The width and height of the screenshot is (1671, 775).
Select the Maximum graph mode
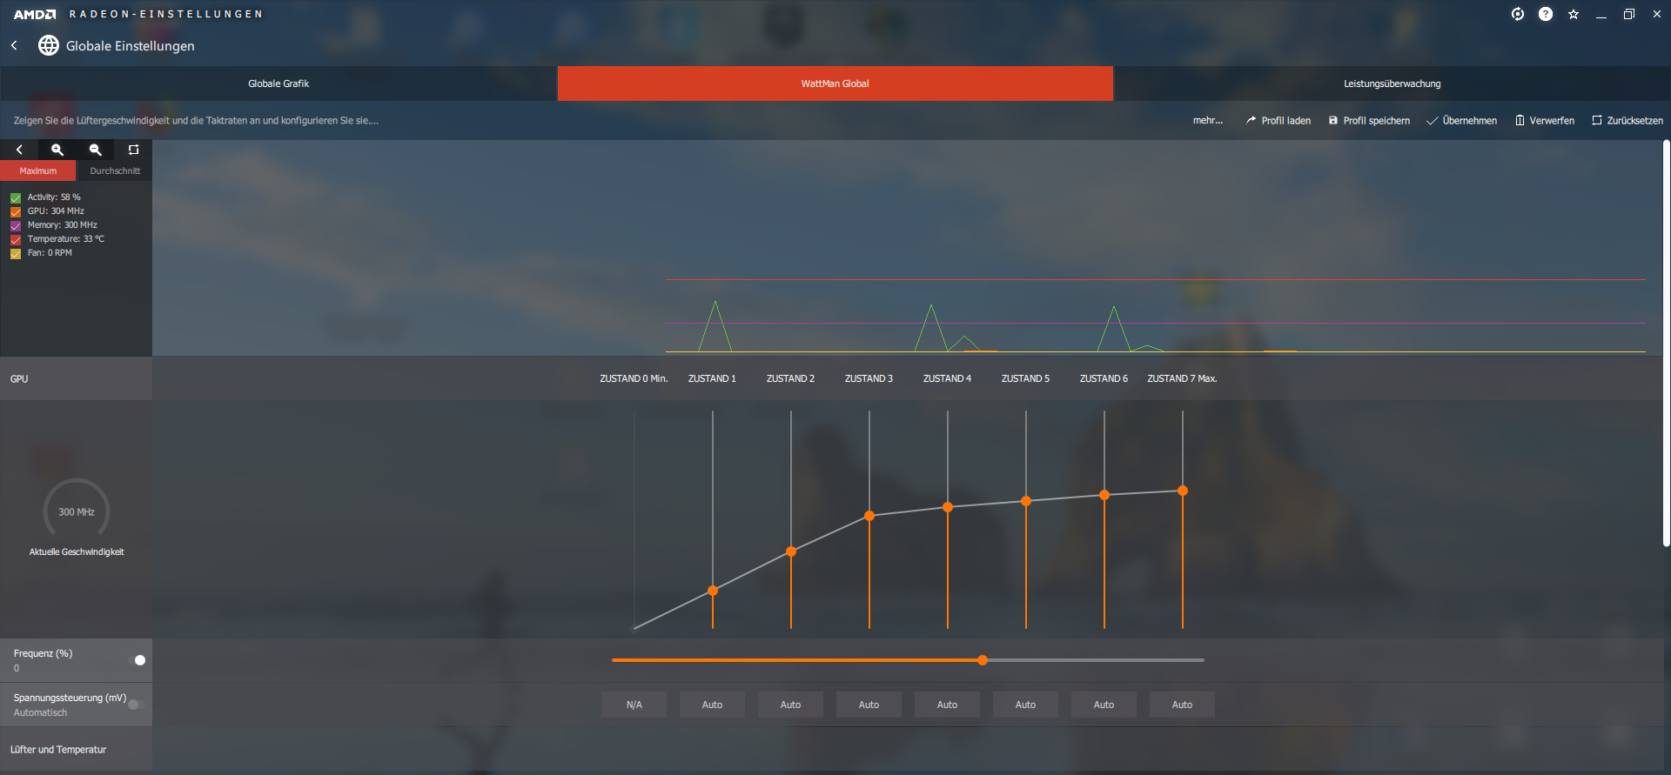tap(38, 170)
